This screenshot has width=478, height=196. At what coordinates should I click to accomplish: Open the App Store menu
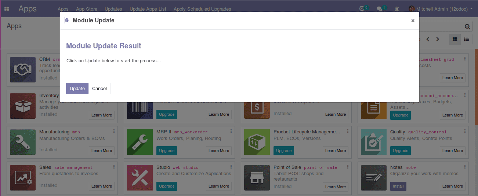point(87,9)
